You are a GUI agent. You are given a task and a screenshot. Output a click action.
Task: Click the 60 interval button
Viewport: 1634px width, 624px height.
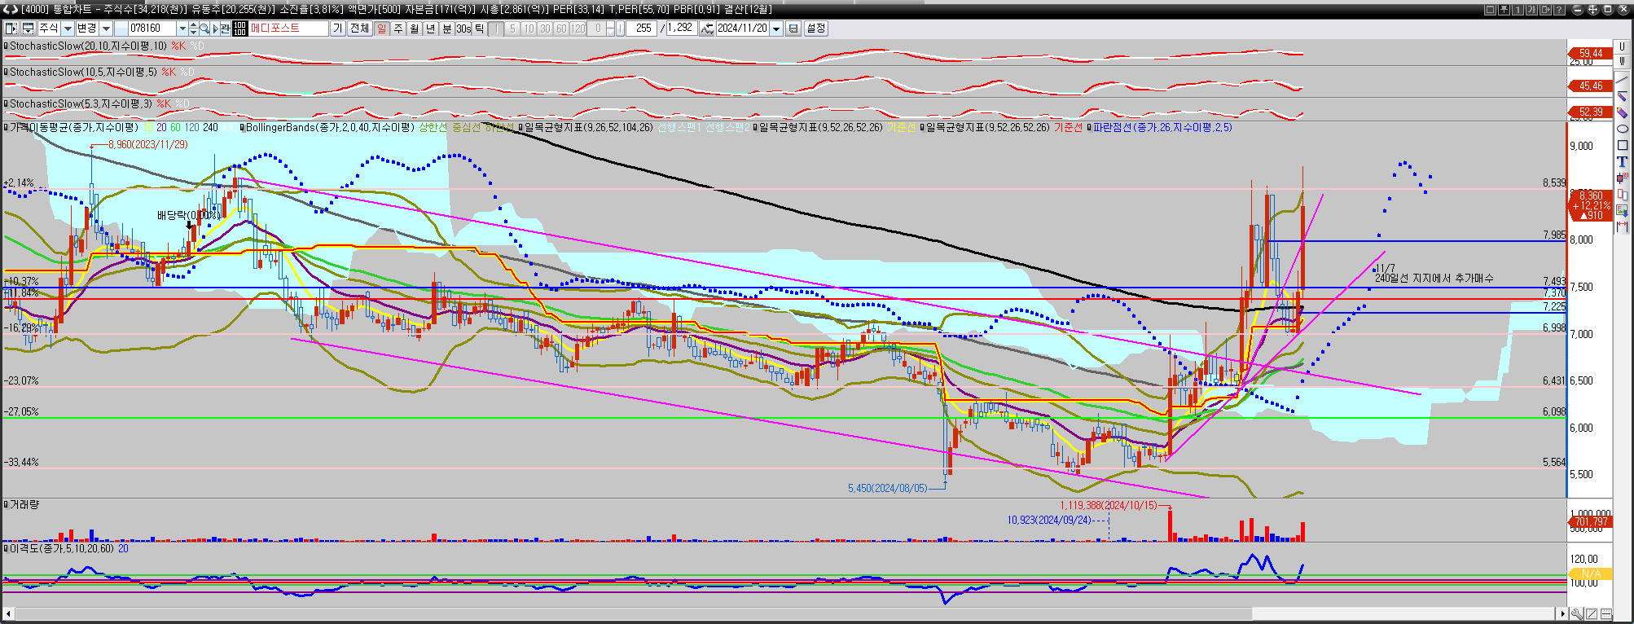pyautogui.click(x=561, y=29)
